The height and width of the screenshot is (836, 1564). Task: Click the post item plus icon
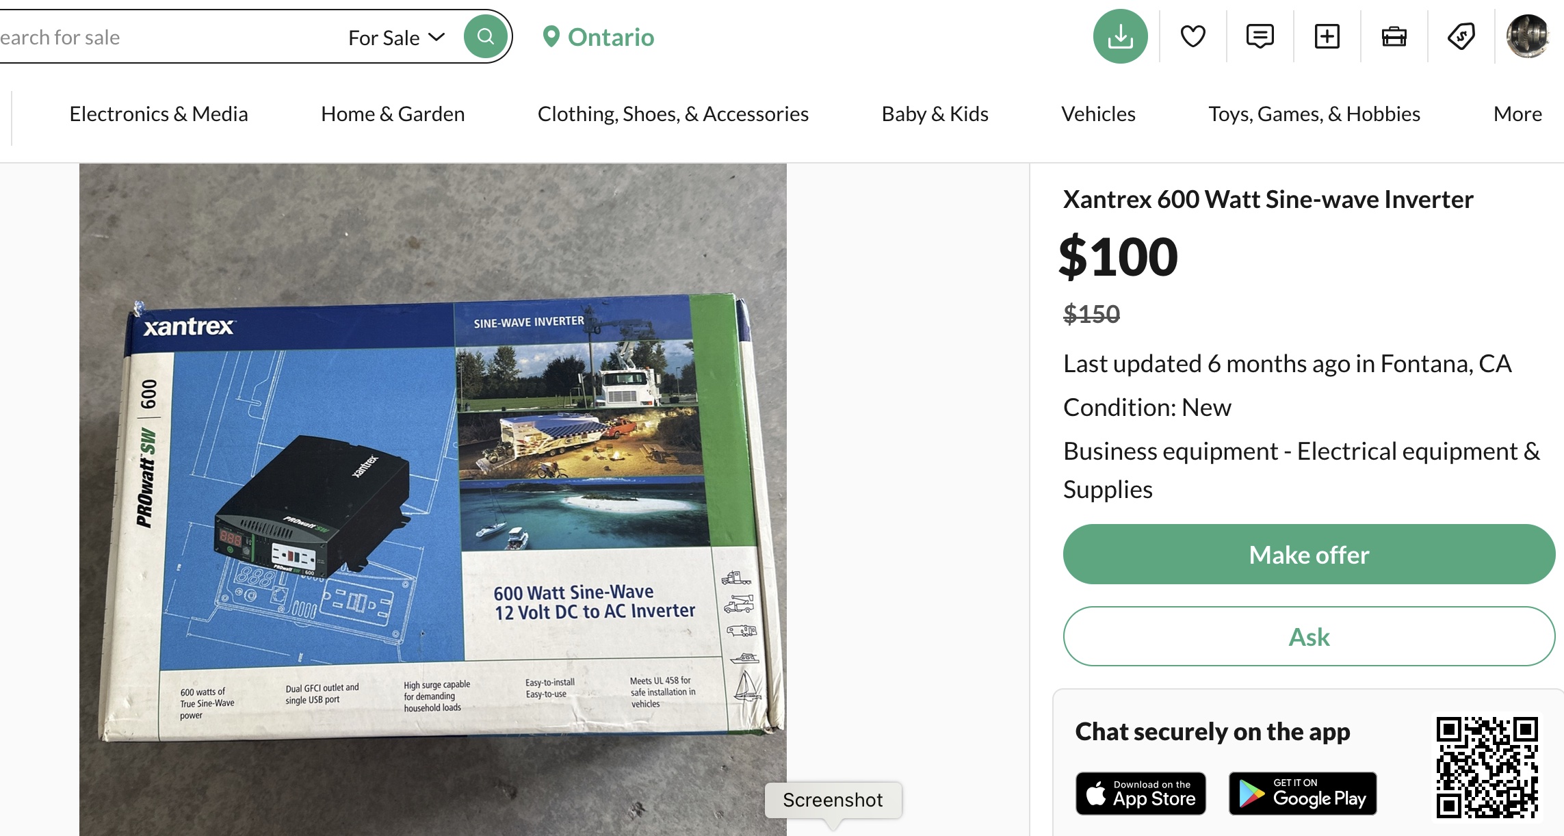(1327, 37)
